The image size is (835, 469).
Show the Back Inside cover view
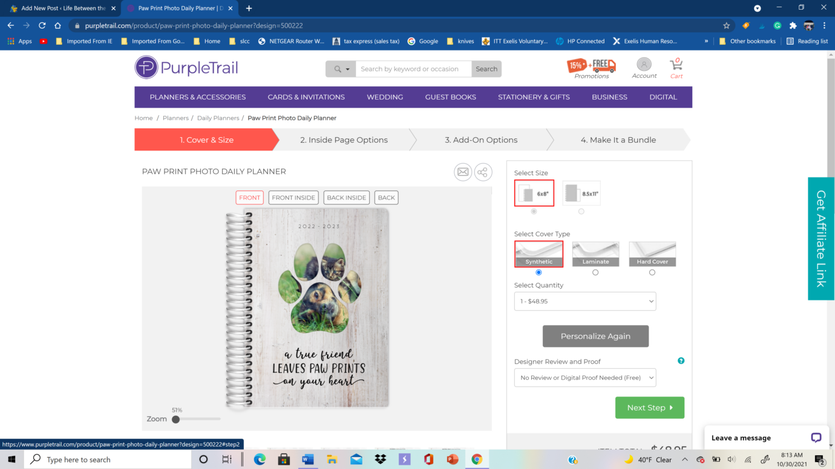coord(347,198)
